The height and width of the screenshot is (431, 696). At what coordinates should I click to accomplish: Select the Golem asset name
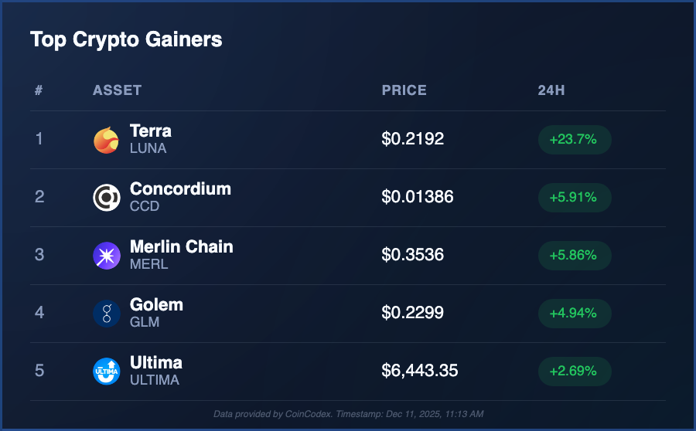pos(156,304)
